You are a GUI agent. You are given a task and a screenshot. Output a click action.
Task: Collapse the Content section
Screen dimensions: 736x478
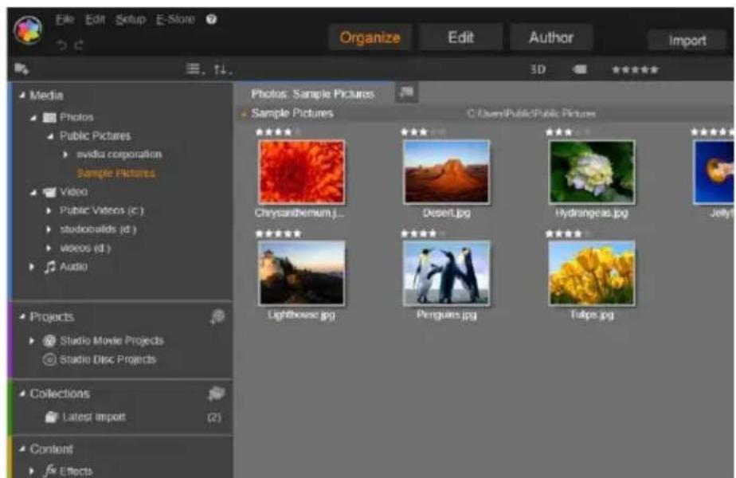(22, 449)
